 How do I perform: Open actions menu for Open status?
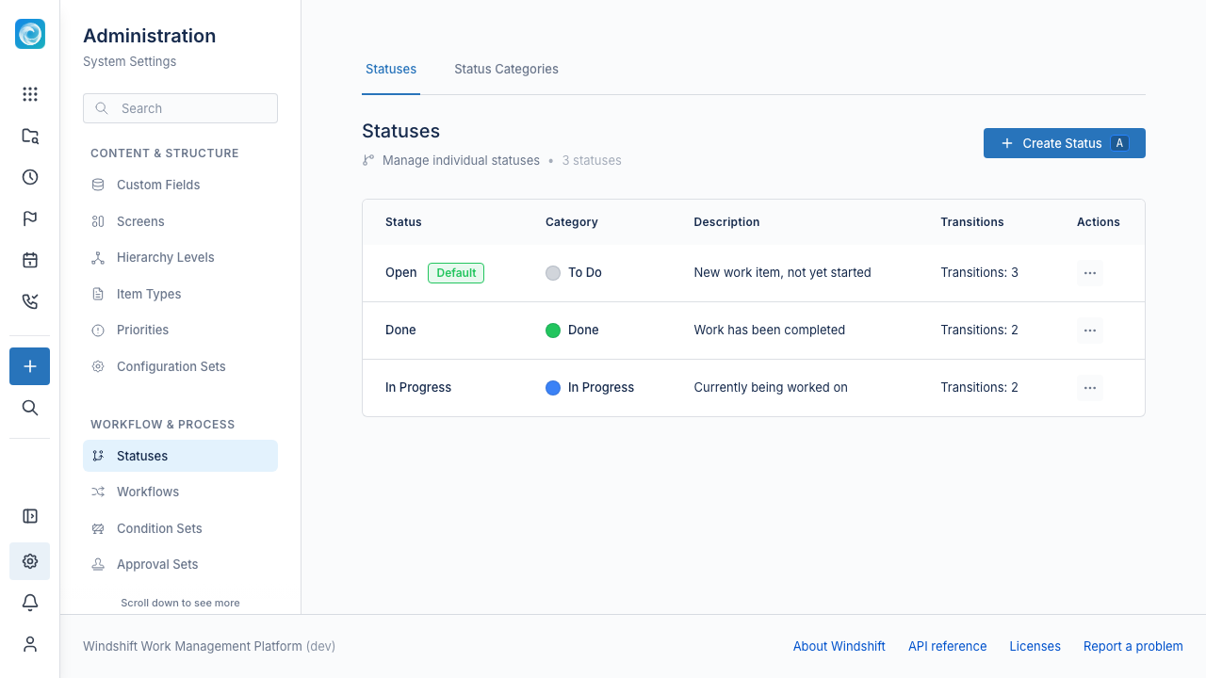(1090, 273)
